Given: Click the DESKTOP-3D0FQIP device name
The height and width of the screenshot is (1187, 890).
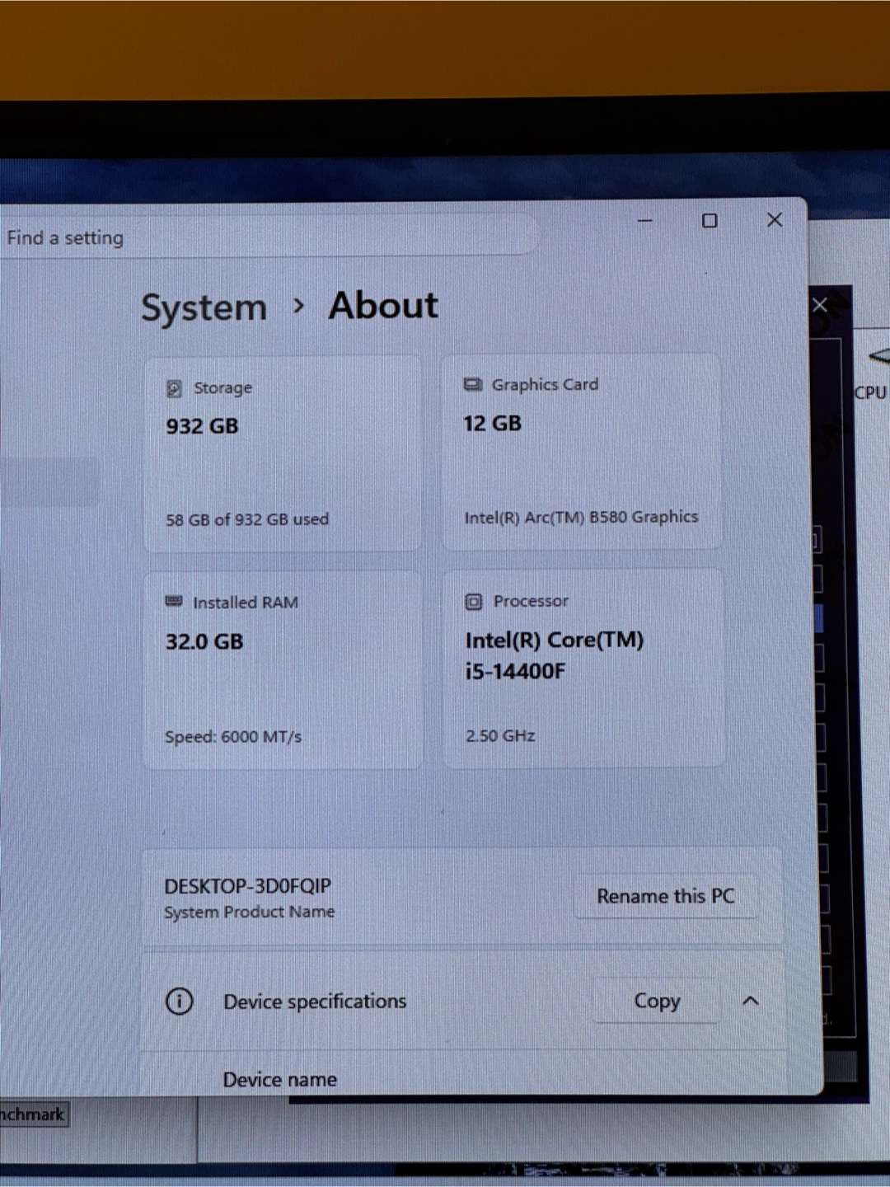Looking at the screenshot, I should (247, 886).
